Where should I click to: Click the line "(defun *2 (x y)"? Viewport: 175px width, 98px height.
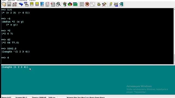pos(13,22)
